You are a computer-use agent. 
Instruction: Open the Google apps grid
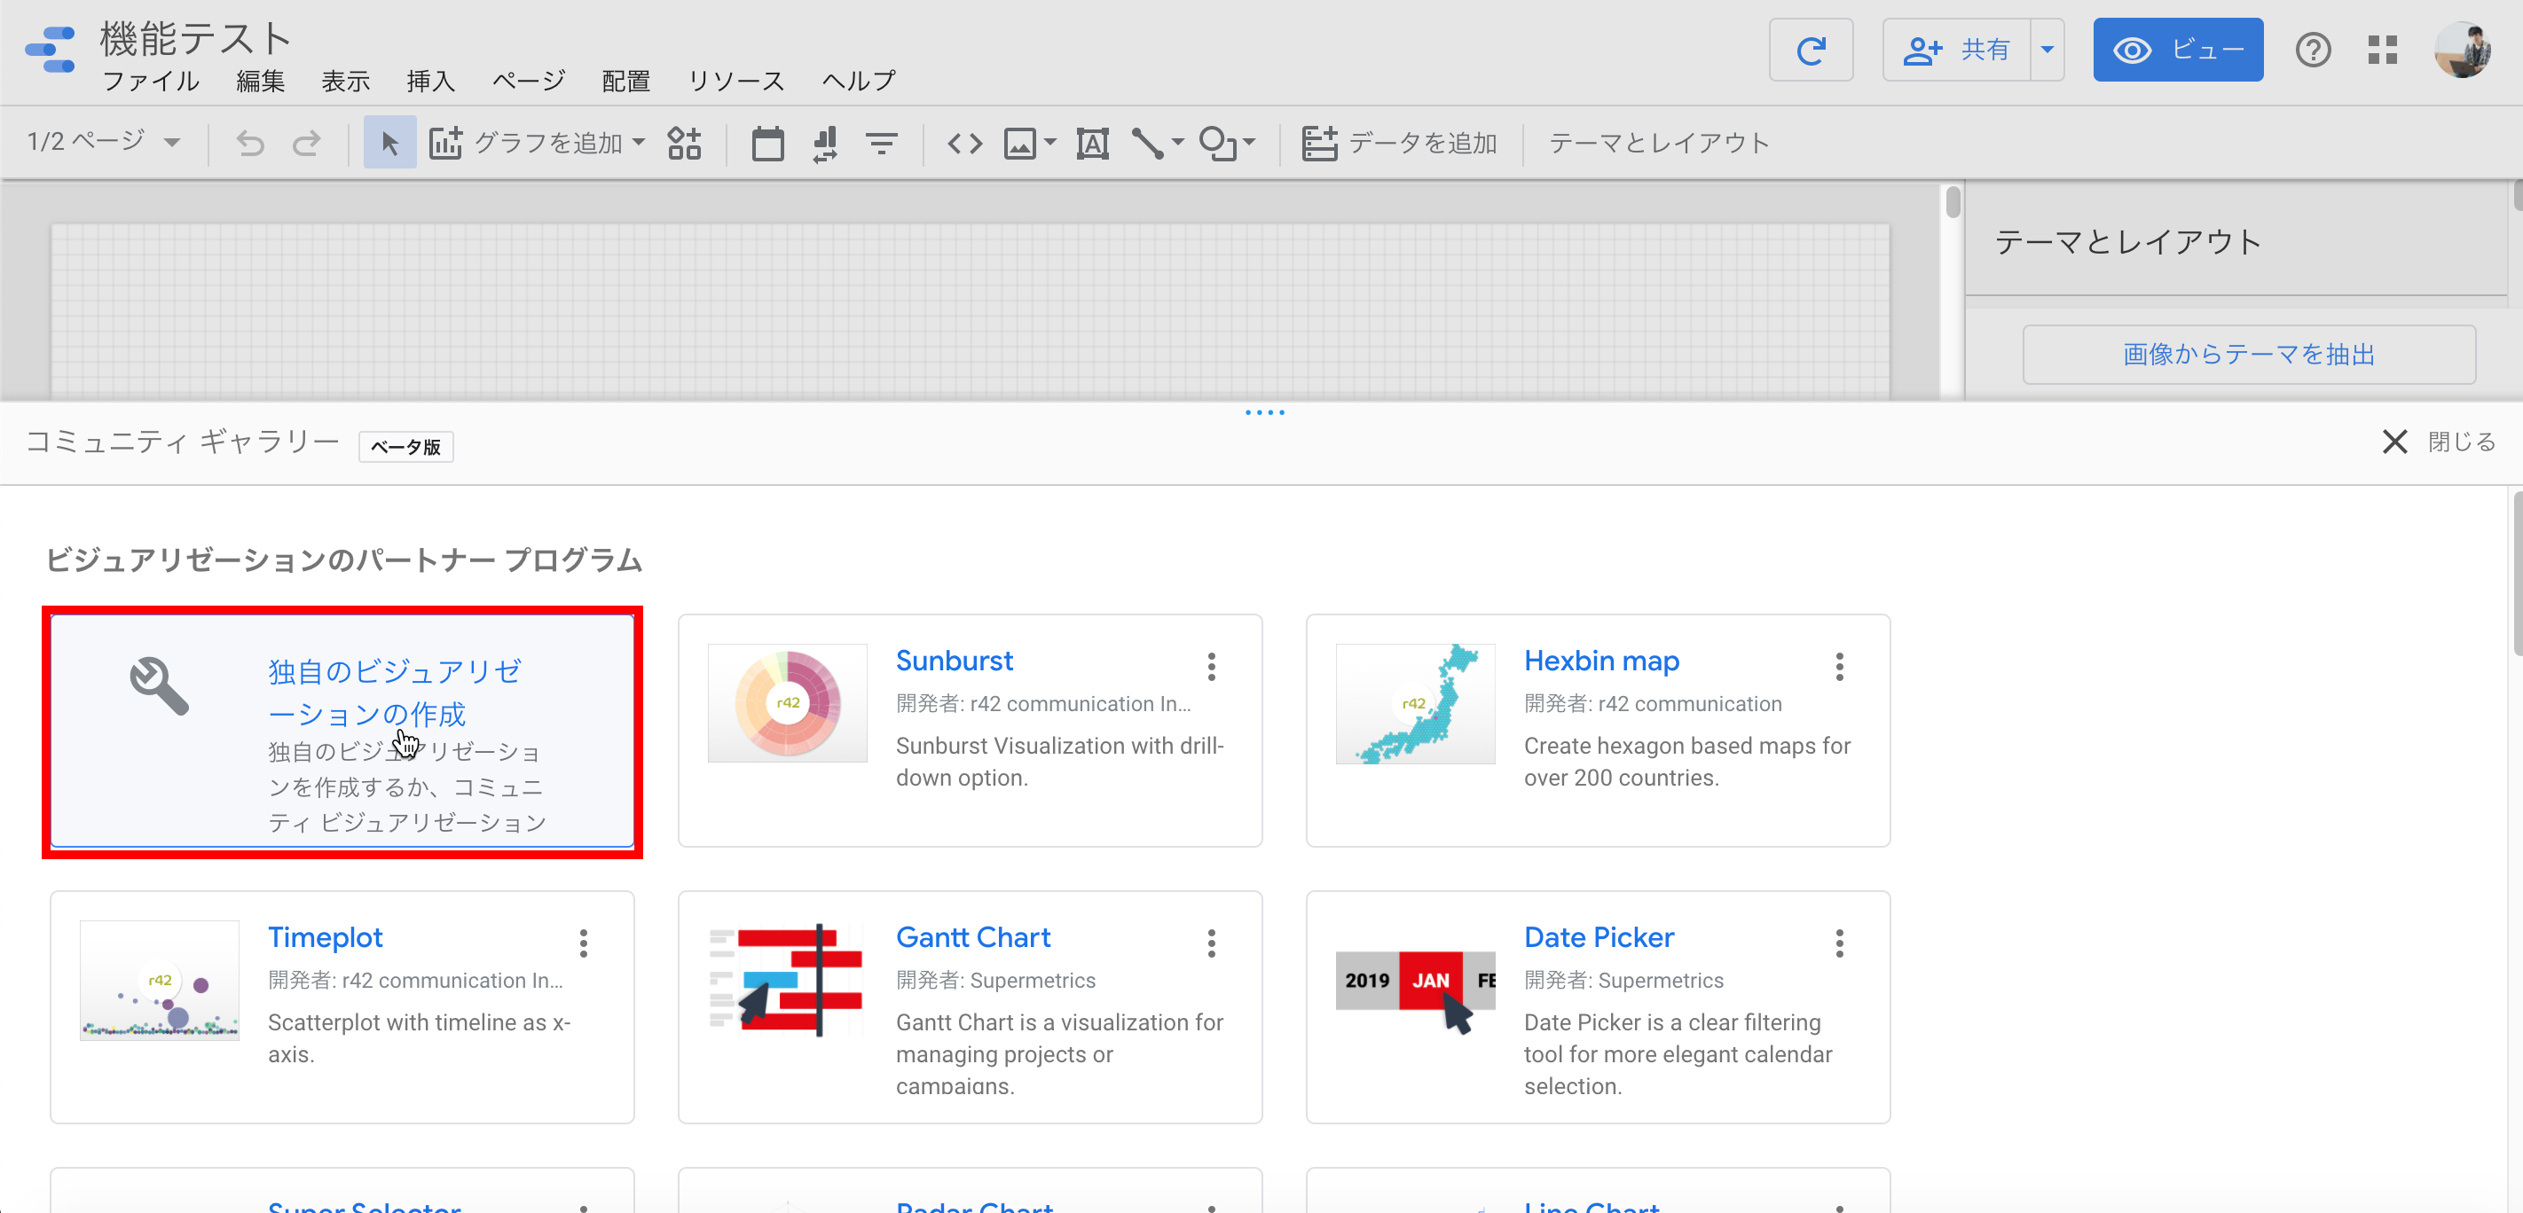(2382, 50)
